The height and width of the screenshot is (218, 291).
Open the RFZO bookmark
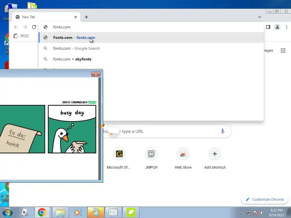[21, 36]
